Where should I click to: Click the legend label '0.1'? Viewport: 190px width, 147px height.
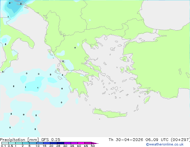pos(3,146)
